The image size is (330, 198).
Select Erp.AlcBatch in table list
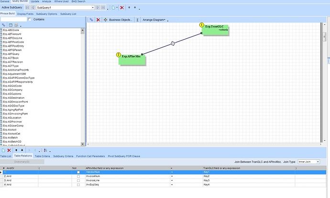(x=11, y=138)
